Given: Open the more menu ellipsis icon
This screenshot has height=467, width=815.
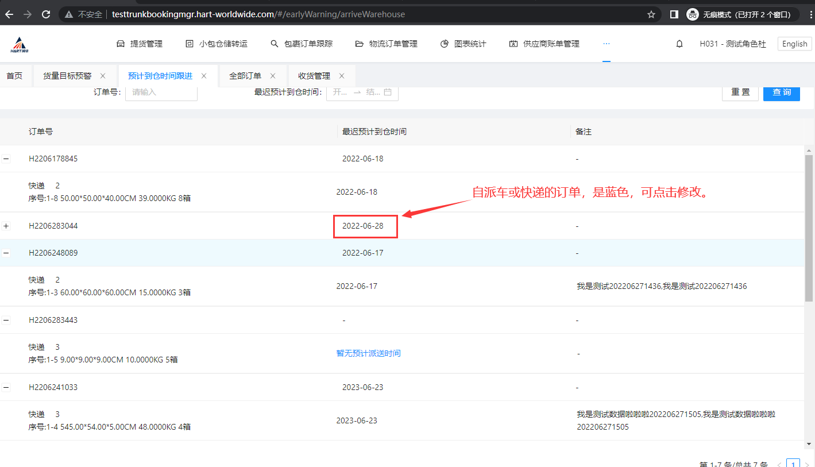Looking at the screenshot, I should point(607,44).
